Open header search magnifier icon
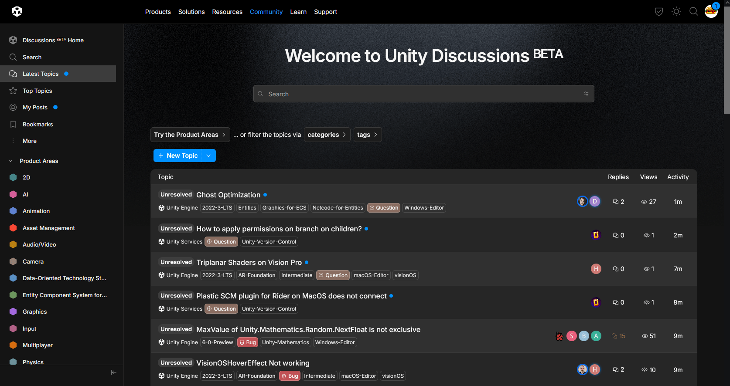Image resolution: width=730 pixels, height=386 pixels. 694,12
